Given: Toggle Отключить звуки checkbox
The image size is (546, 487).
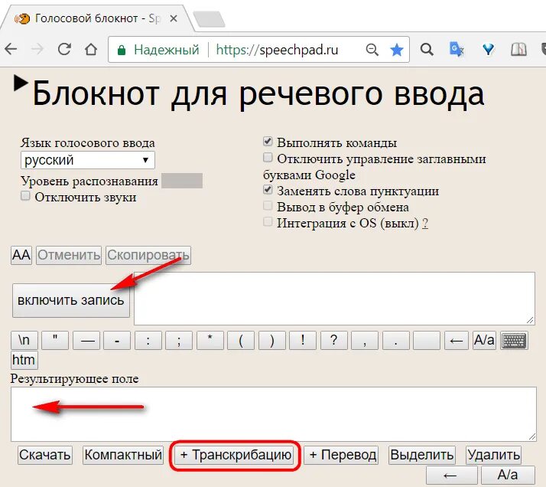Looking at the screenshot, I should [25, 195].
